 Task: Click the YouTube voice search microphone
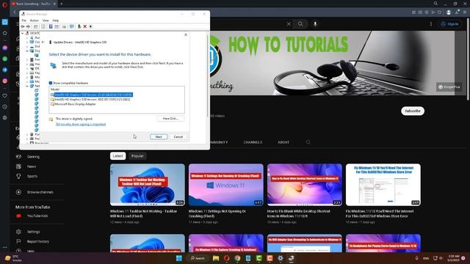pos(315,24)
